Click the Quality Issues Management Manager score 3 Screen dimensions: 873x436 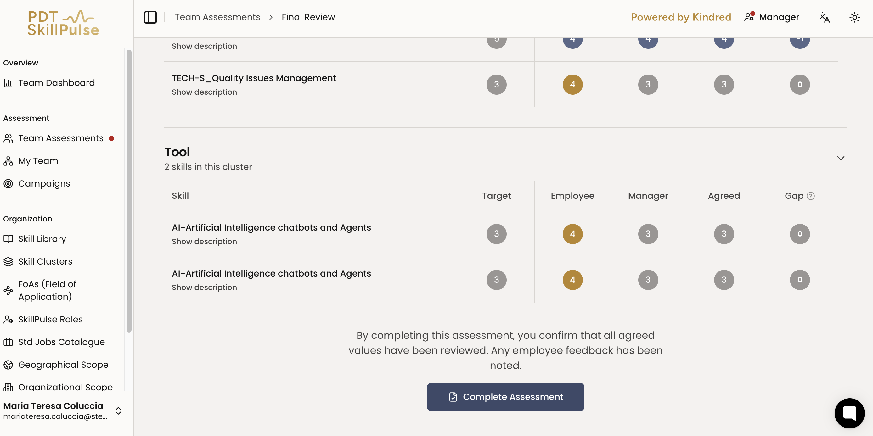(x=648, y=85)
